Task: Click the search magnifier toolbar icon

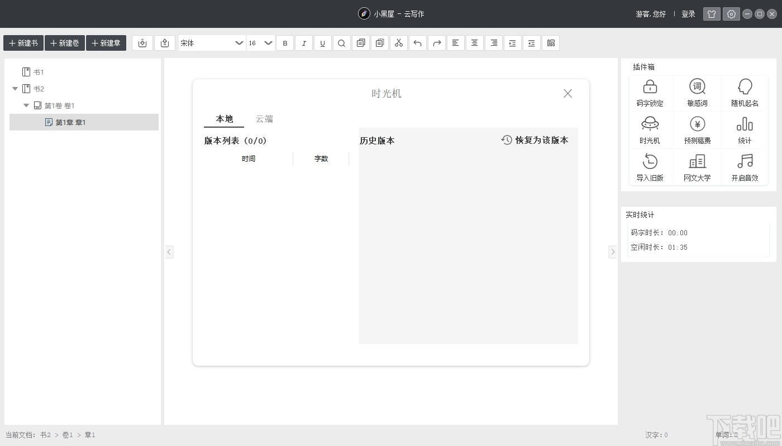Action: [x=342, y=43]
